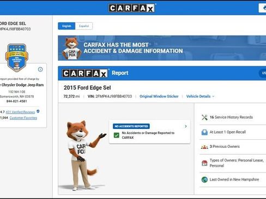Click the Car Fox accident information banner
The width and height of the screenshot is (266, 199).
point(162,48)
